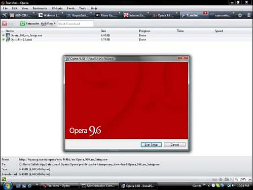Cancel the Opera 9.60 installer

(174, 144)
